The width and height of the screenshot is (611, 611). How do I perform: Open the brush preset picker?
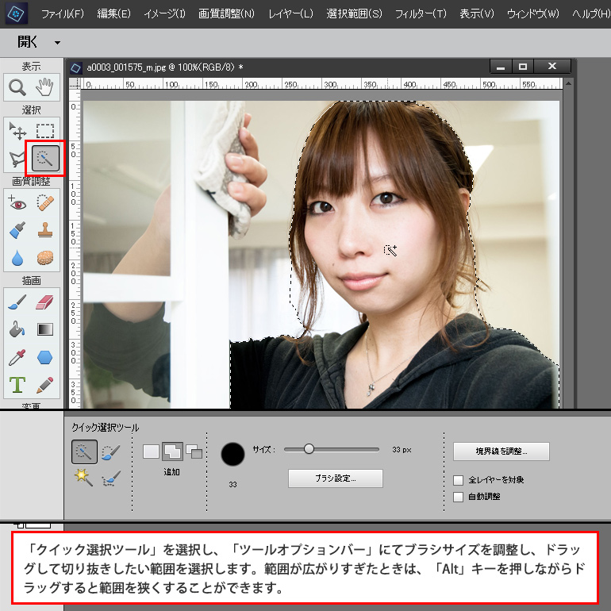click(x=233, y=455)
